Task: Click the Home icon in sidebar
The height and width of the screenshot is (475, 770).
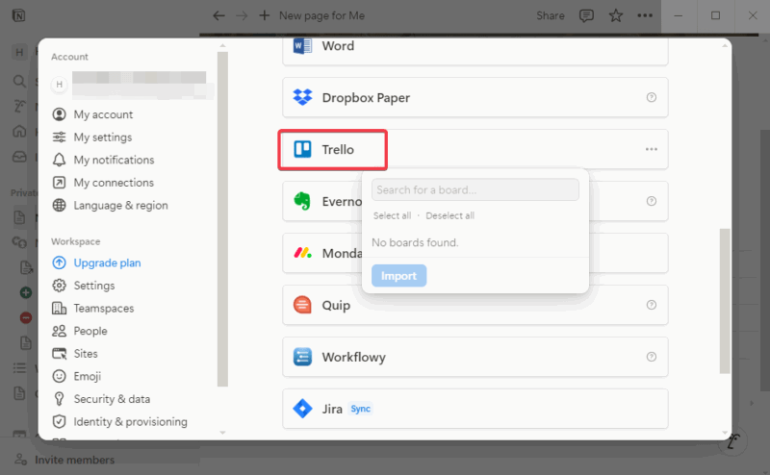Action: [19, 132]
